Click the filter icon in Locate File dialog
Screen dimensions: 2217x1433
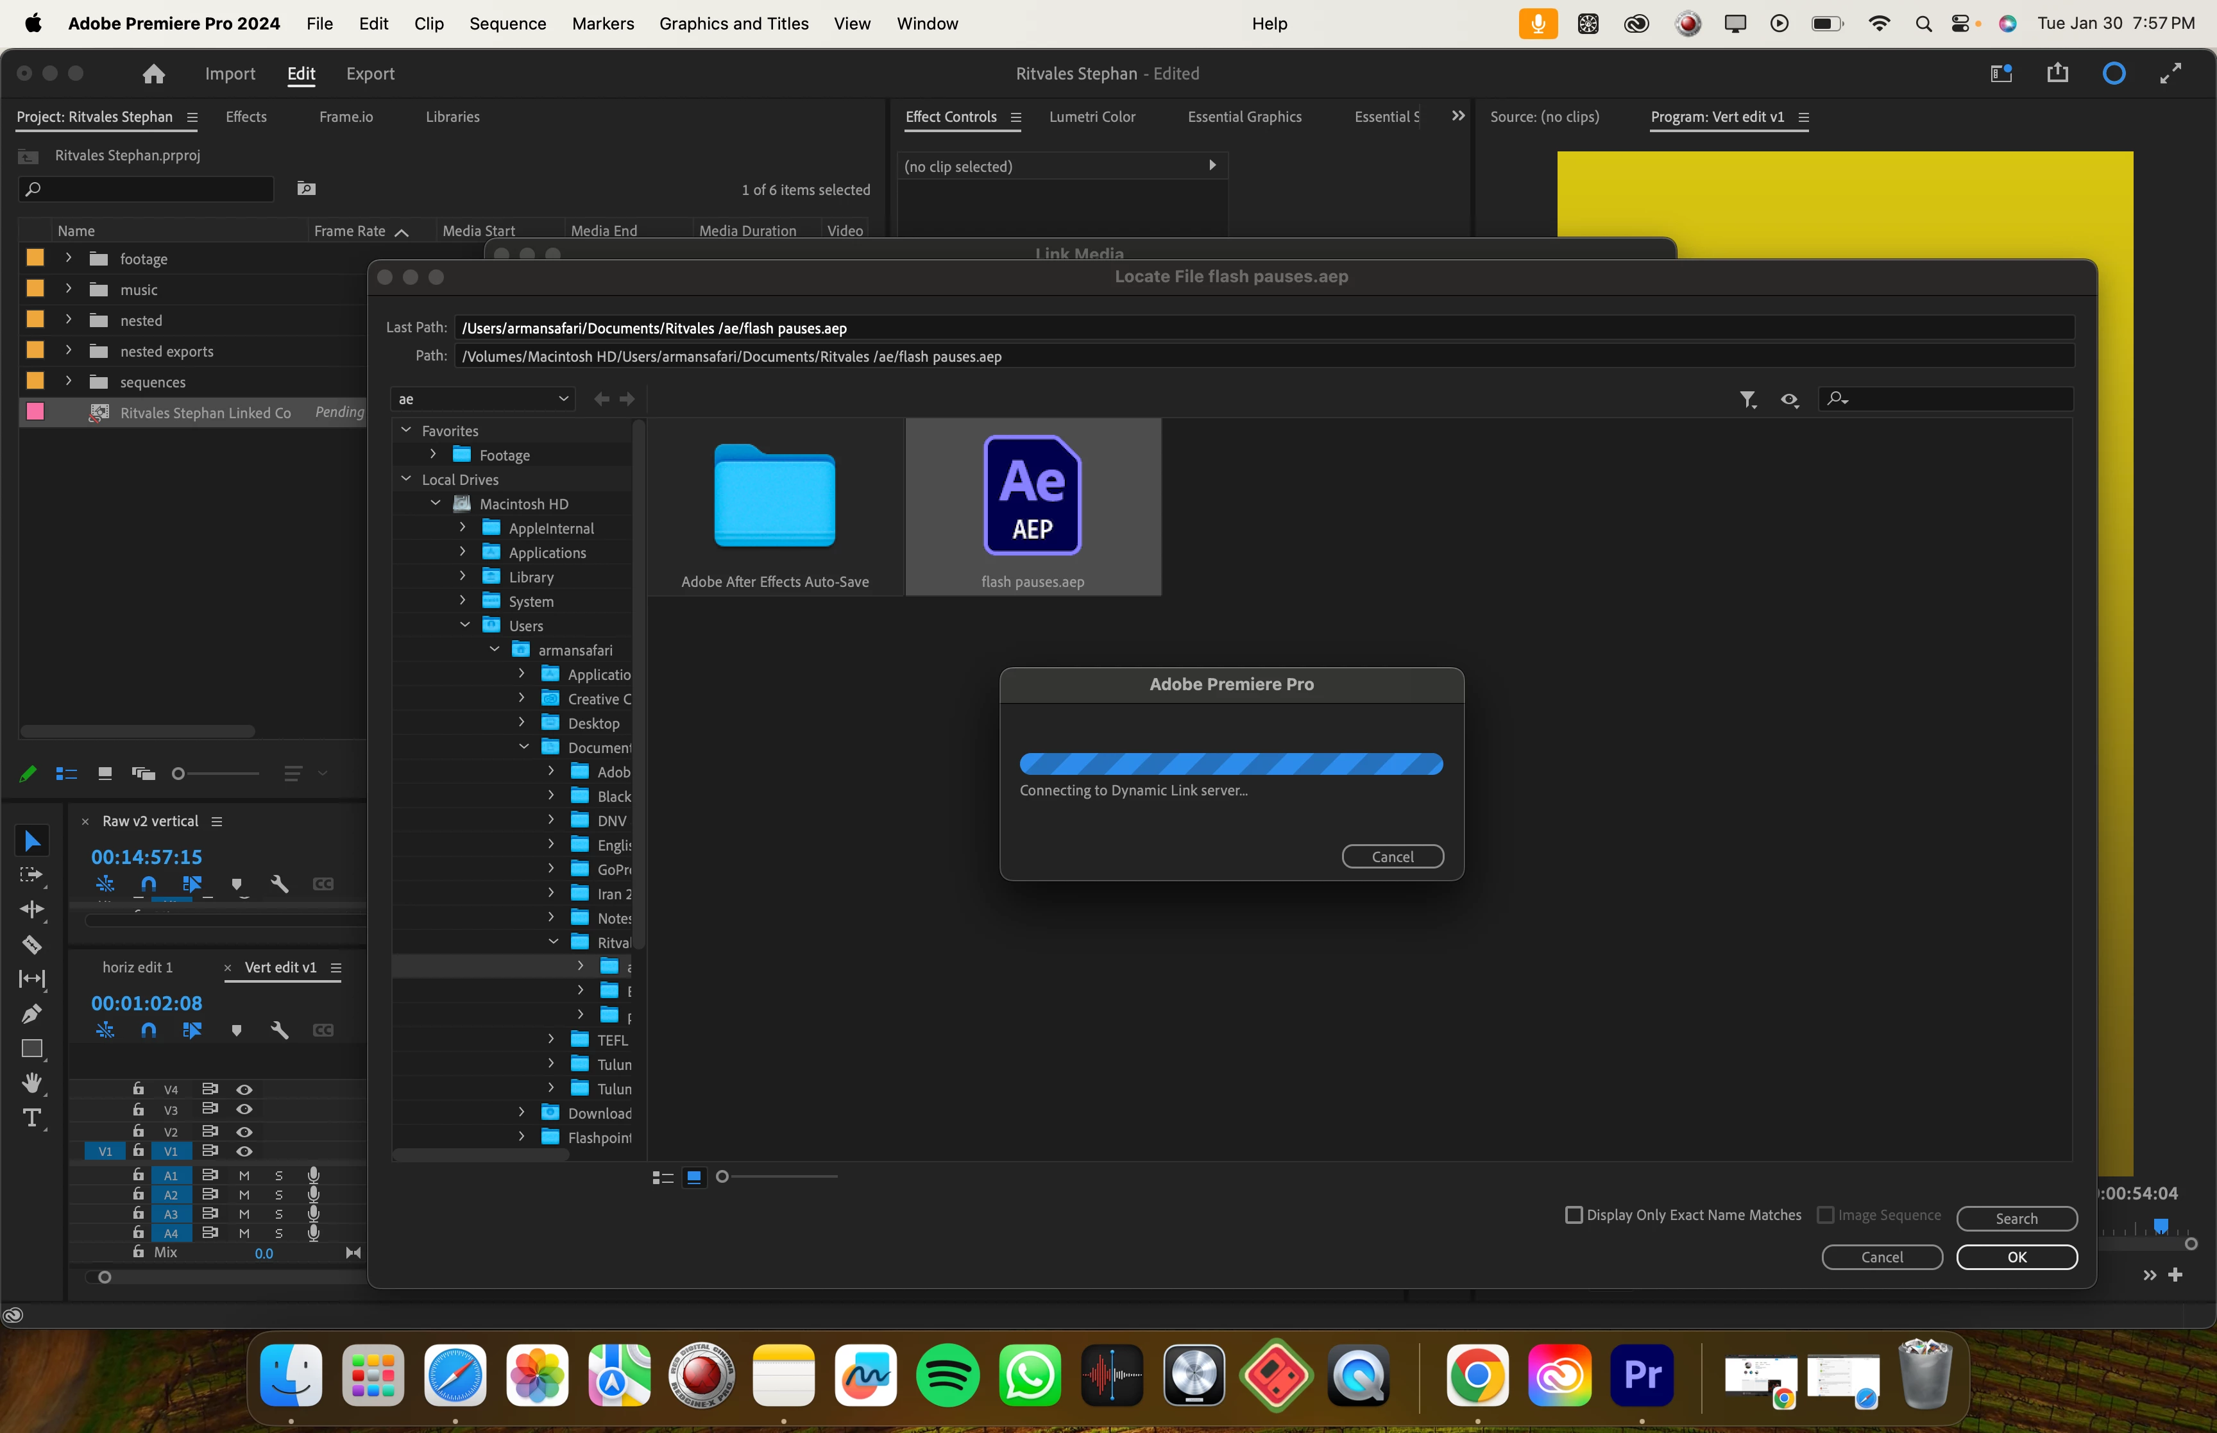(x=1748, y=399)
